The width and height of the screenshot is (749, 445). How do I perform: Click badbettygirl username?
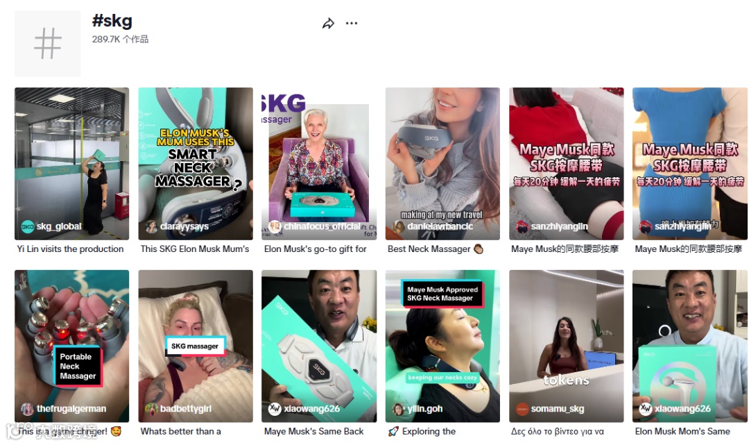186,409
